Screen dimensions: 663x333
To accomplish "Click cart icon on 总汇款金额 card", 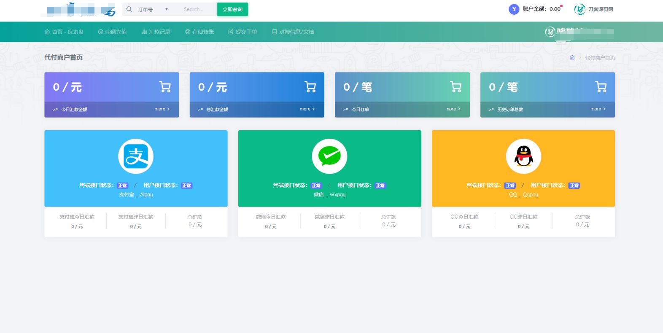I will pos(310,87).
